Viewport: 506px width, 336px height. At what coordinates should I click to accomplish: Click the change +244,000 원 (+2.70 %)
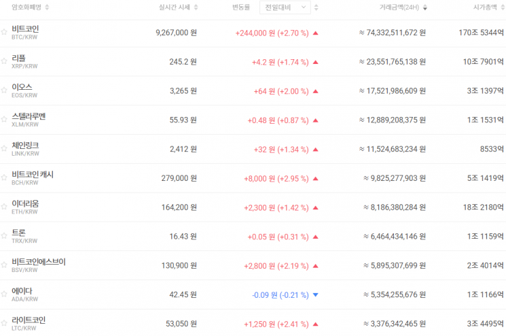point(272,33)
